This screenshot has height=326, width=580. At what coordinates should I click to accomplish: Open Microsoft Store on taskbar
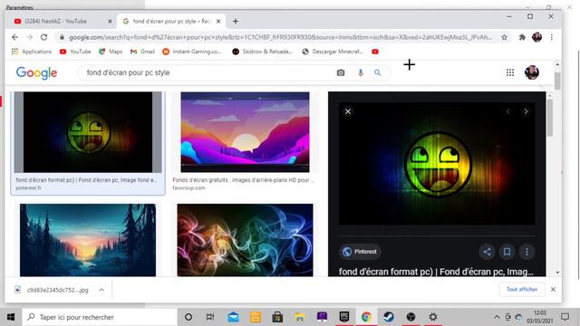point(277,317)
